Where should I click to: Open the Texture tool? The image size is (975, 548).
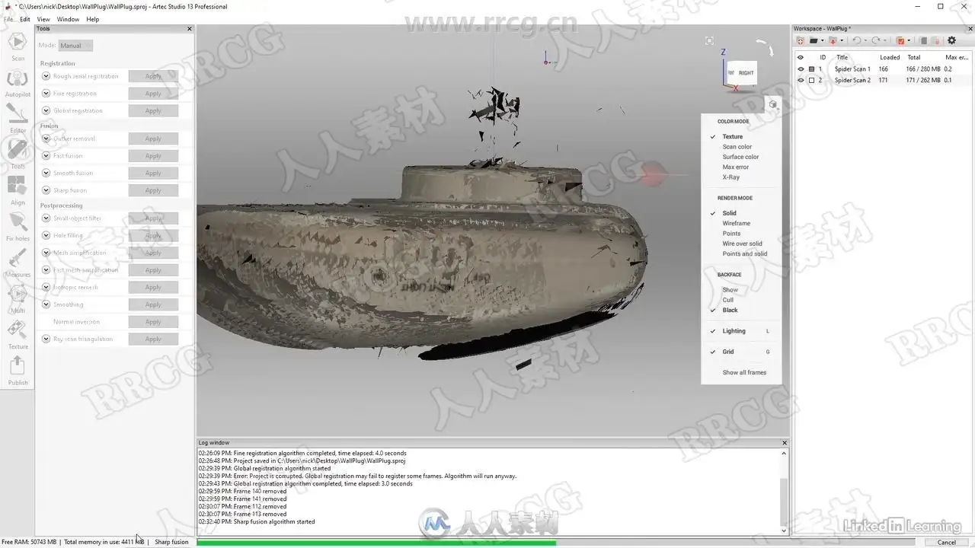pos(18,335)
